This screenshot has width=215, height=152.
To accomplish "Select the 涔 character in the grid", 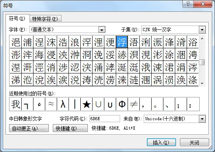I will [x=193, y=67].
